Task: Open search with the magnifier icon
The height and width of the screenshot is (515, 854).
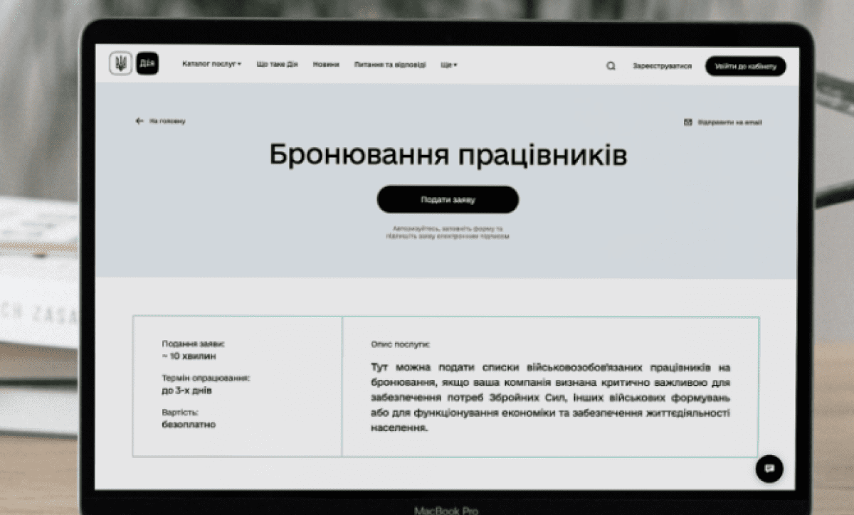Action: 611,66
